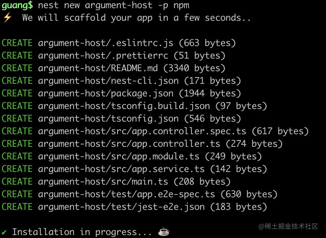Click the src/main.ts file path
Image resolution: width=326 pixels, height=238 pixels.
point(103,182)
